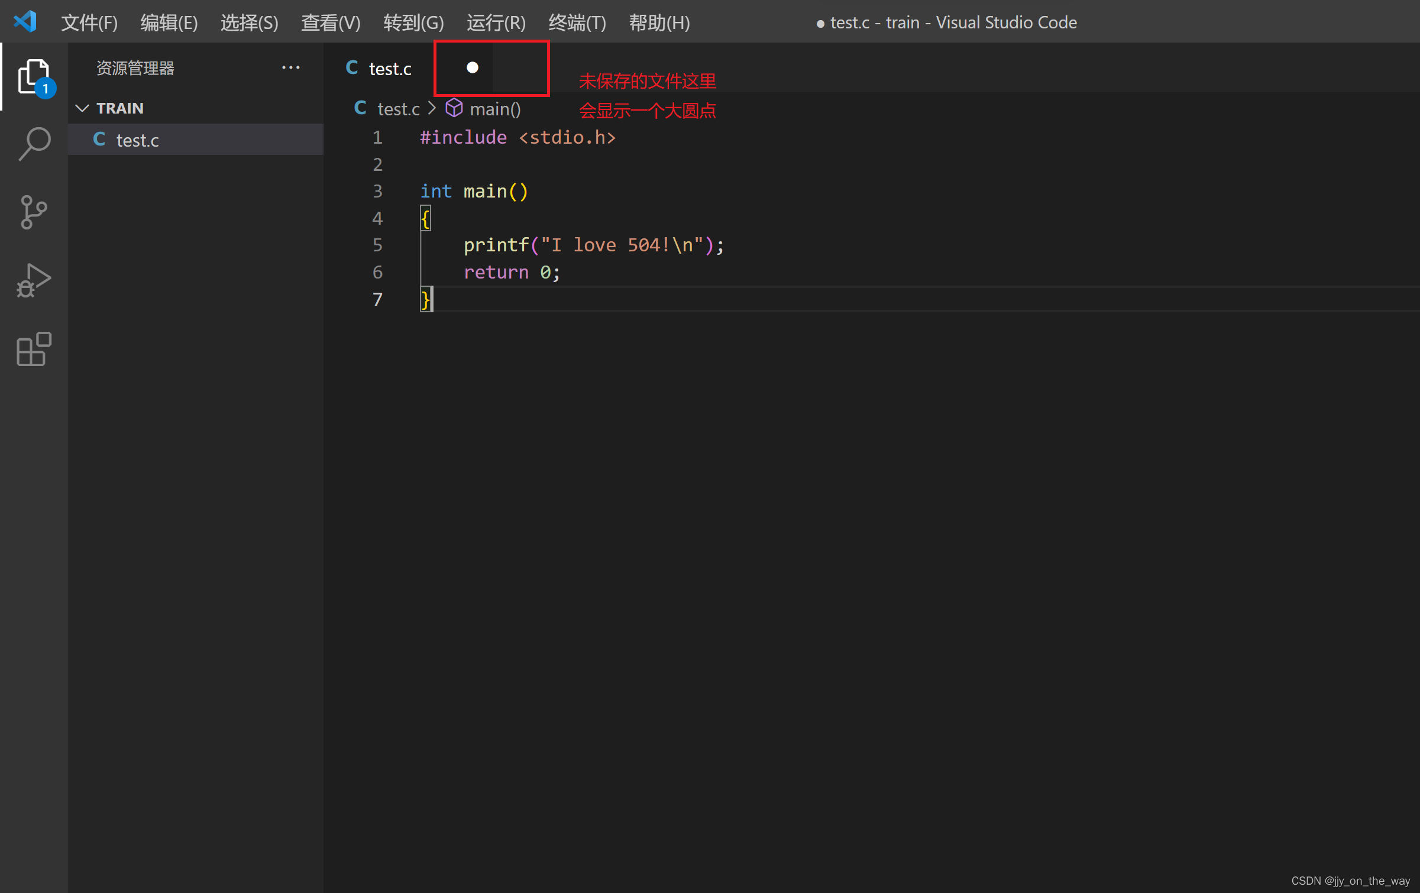Click the main() symbol icon in breadcrumb
The image size is (1420, 893).
click(454, 108)
